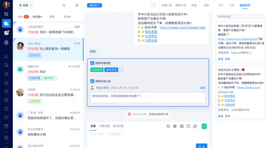Insert an emoji with the smiley icon
267x148 pixels.
pos(168,126)
